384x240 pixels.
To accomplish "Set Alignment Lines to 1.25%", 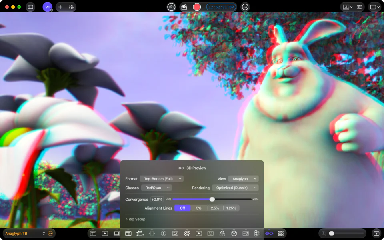I will 231,208.
